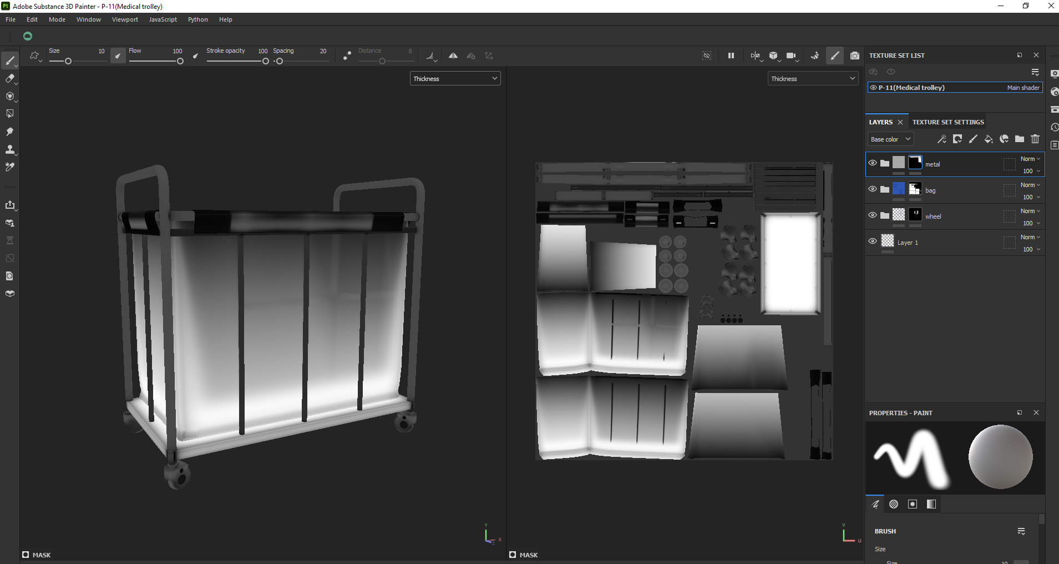Select the Smudge tool
This screenshot has width=1059, height=564.
tap(10, 132)
